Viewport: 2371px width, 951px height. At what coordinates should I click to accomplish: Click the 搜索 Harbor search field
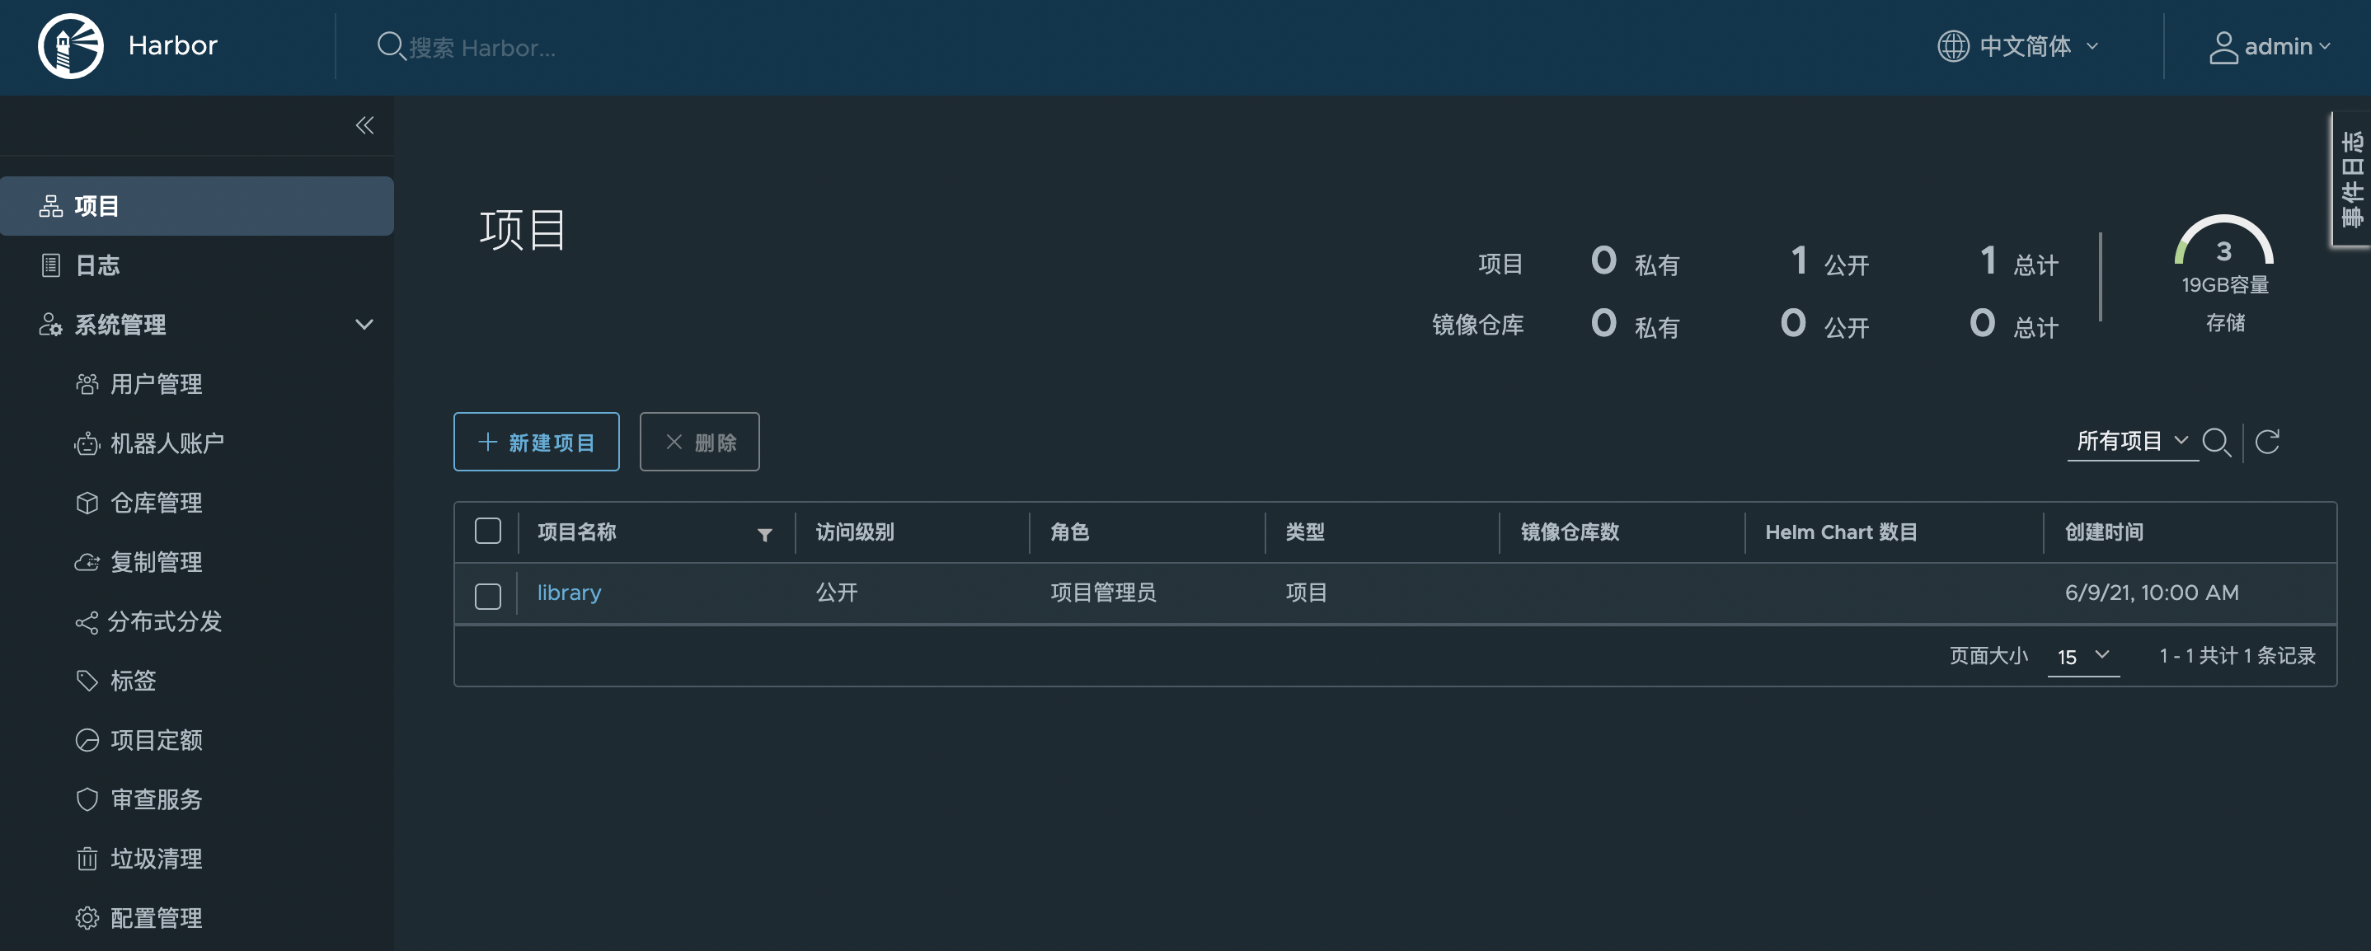(481, 48)
